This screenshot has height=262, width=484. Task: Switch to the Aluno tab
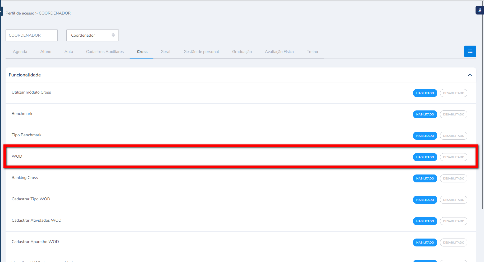(x=46, y=52)
